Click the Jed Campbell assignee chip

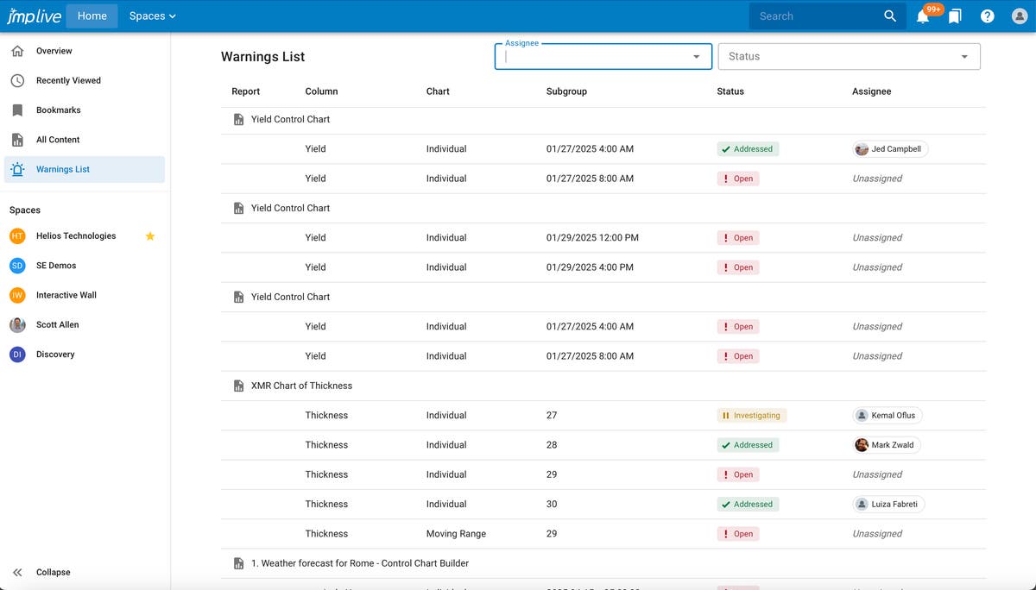click(889, 149)
